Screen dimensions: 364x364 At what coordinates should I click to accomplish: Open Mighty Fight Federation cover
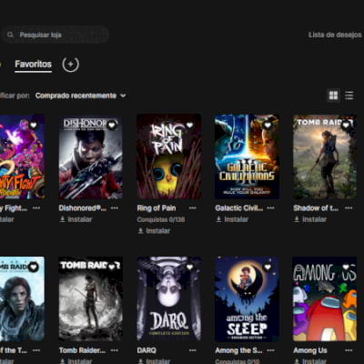click(x=22, y=157)
